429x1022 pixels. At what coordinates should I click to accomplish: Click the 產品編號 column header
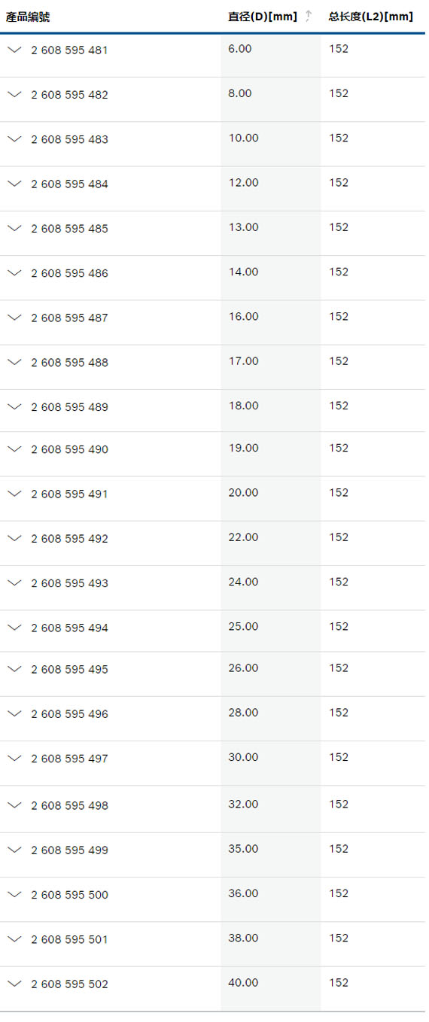pyautogui.click(x=28, y=17)
